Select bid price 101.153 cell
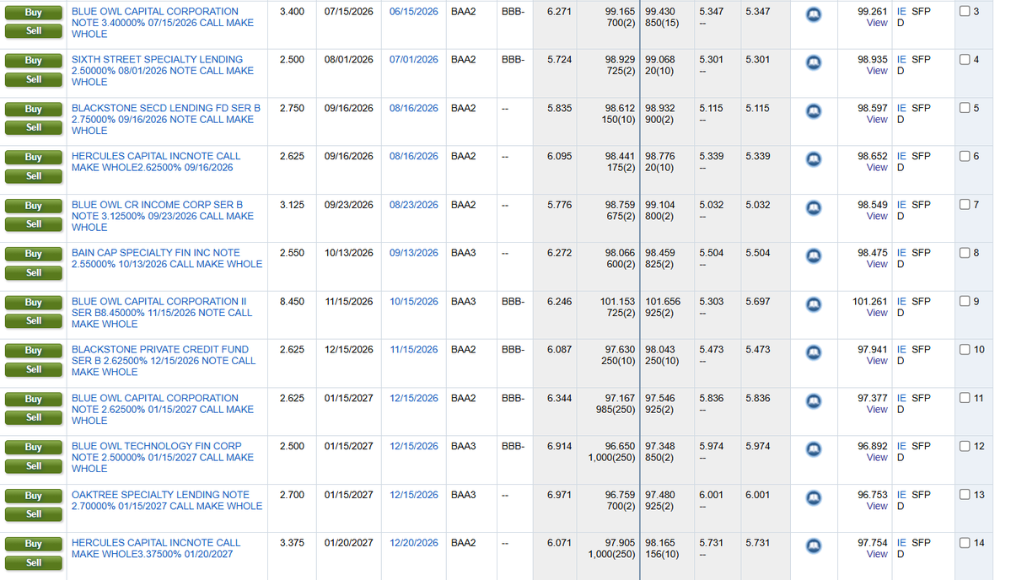 618,301
